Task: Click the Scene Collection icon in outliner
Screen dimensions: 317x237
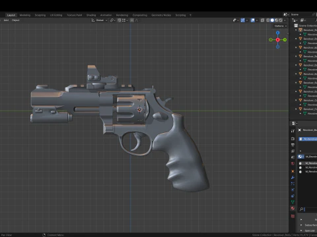Action: point(296,26)
